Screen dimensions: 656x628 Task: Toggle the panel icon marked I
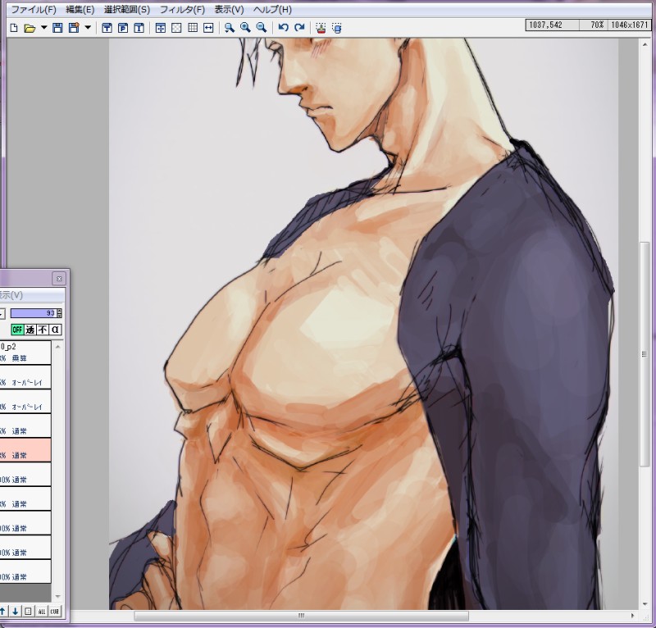pos(139,28)
